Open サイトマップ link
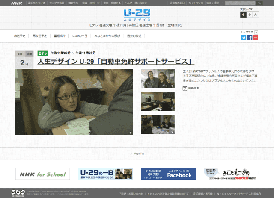The height and width of the screenshot is (198, 274). point(196,3)
